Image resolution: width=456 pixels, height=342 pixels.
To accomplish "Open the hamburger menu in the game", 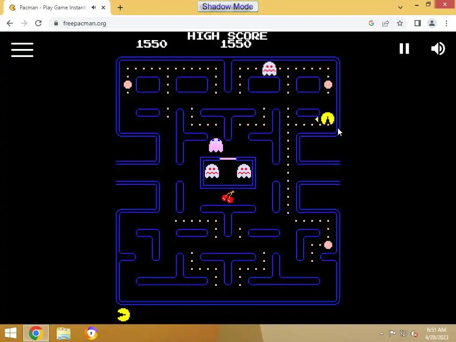I will [x=22, y=50].
